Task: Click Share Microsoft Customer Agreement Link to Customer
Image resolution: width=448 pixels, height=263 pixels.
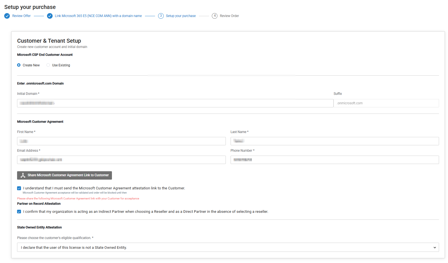Action: (x=68, y=175)
